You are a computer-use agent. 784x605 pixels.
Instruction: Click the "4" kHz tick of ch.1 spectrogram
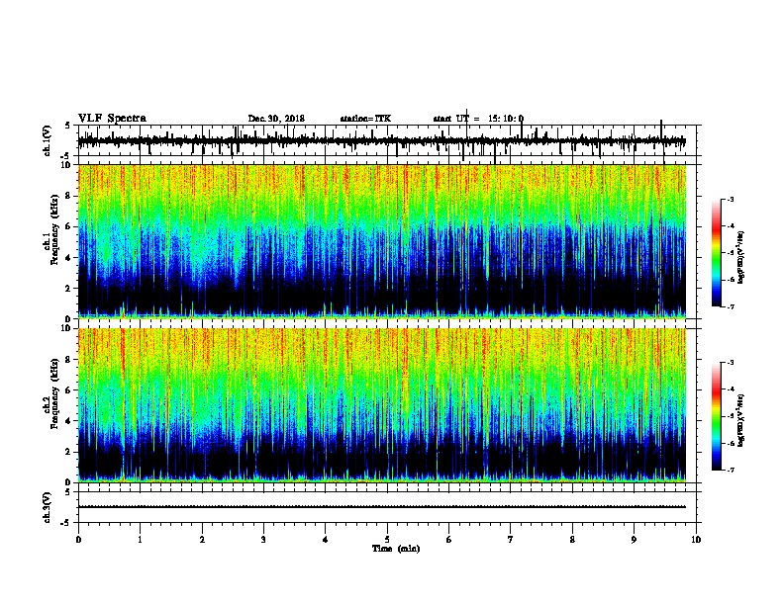(68, 258)
